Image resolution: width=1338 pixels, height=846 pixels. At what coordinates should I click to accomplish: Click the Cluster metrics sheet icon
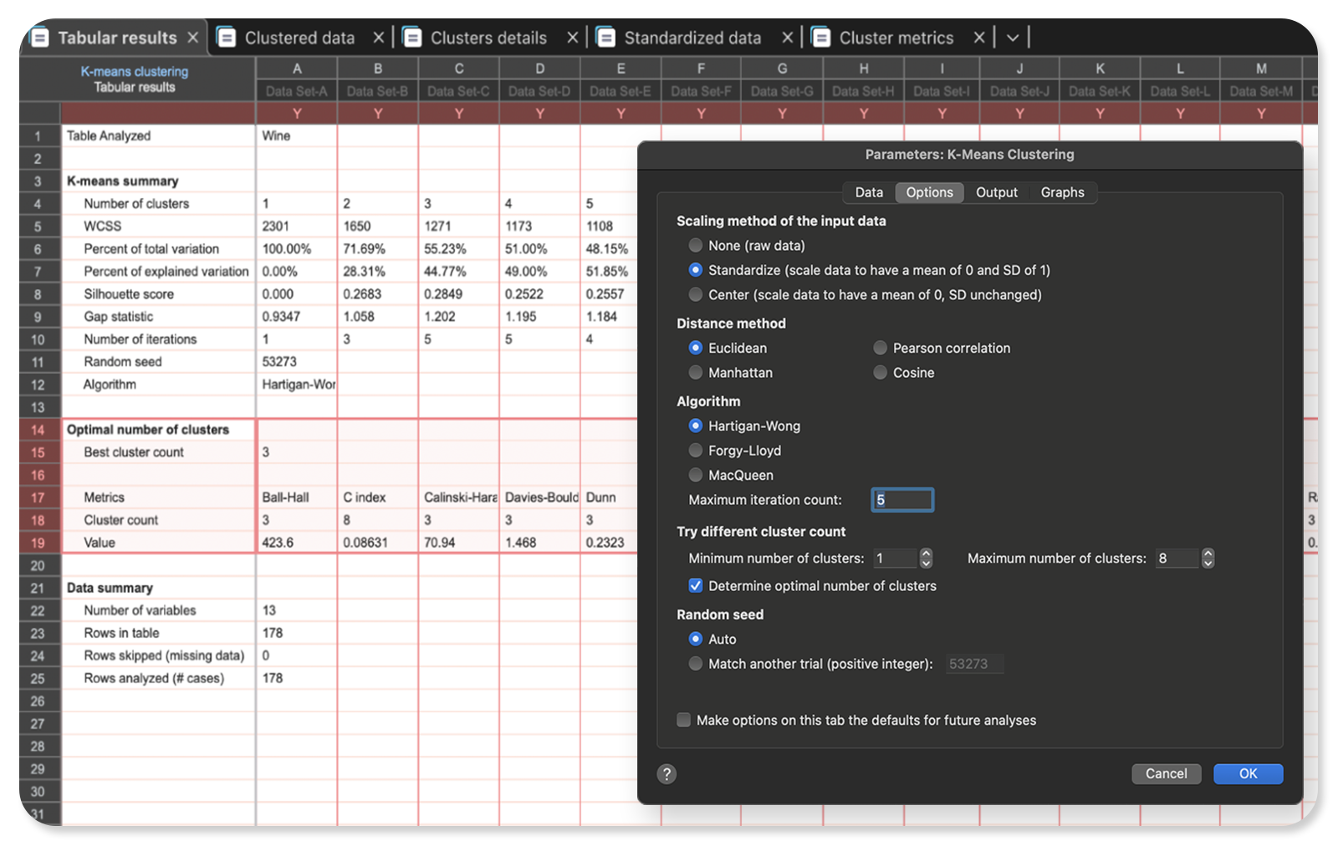(x=821, y=38)
